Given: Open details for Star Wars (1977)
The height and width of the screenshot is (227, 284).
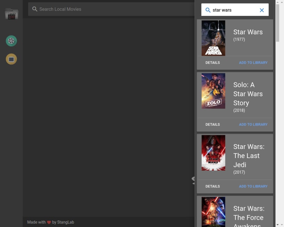Looking at the screenshot, I should (x=213, y=63).
